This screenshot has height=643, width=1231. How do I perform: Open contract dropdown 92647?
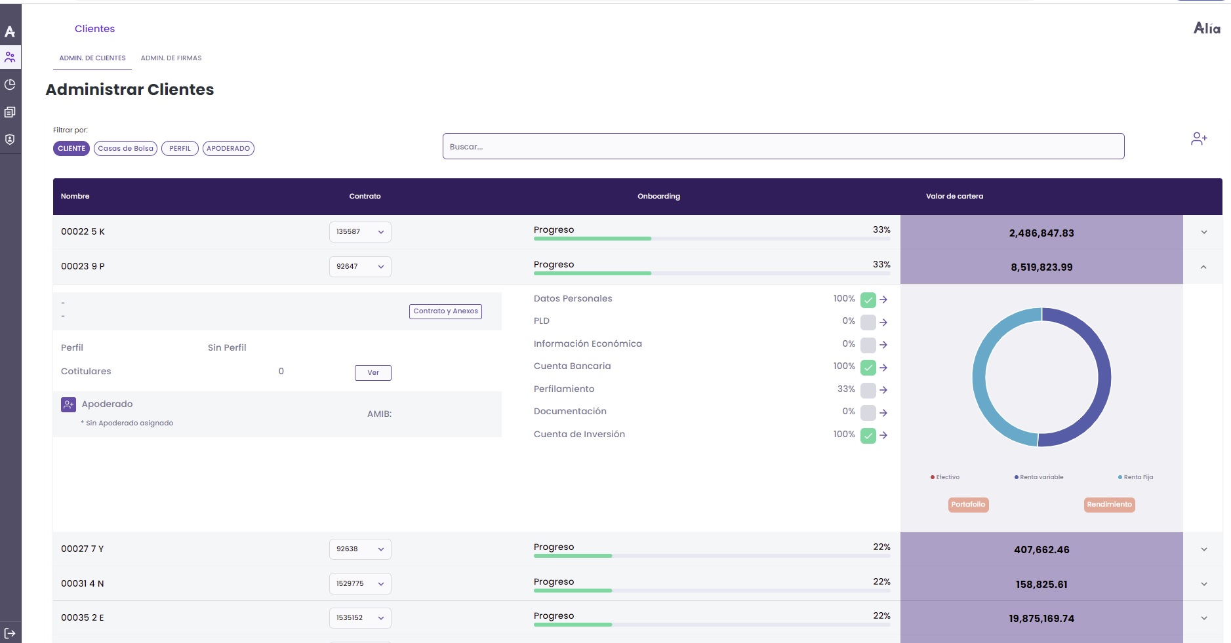point(360,267)
